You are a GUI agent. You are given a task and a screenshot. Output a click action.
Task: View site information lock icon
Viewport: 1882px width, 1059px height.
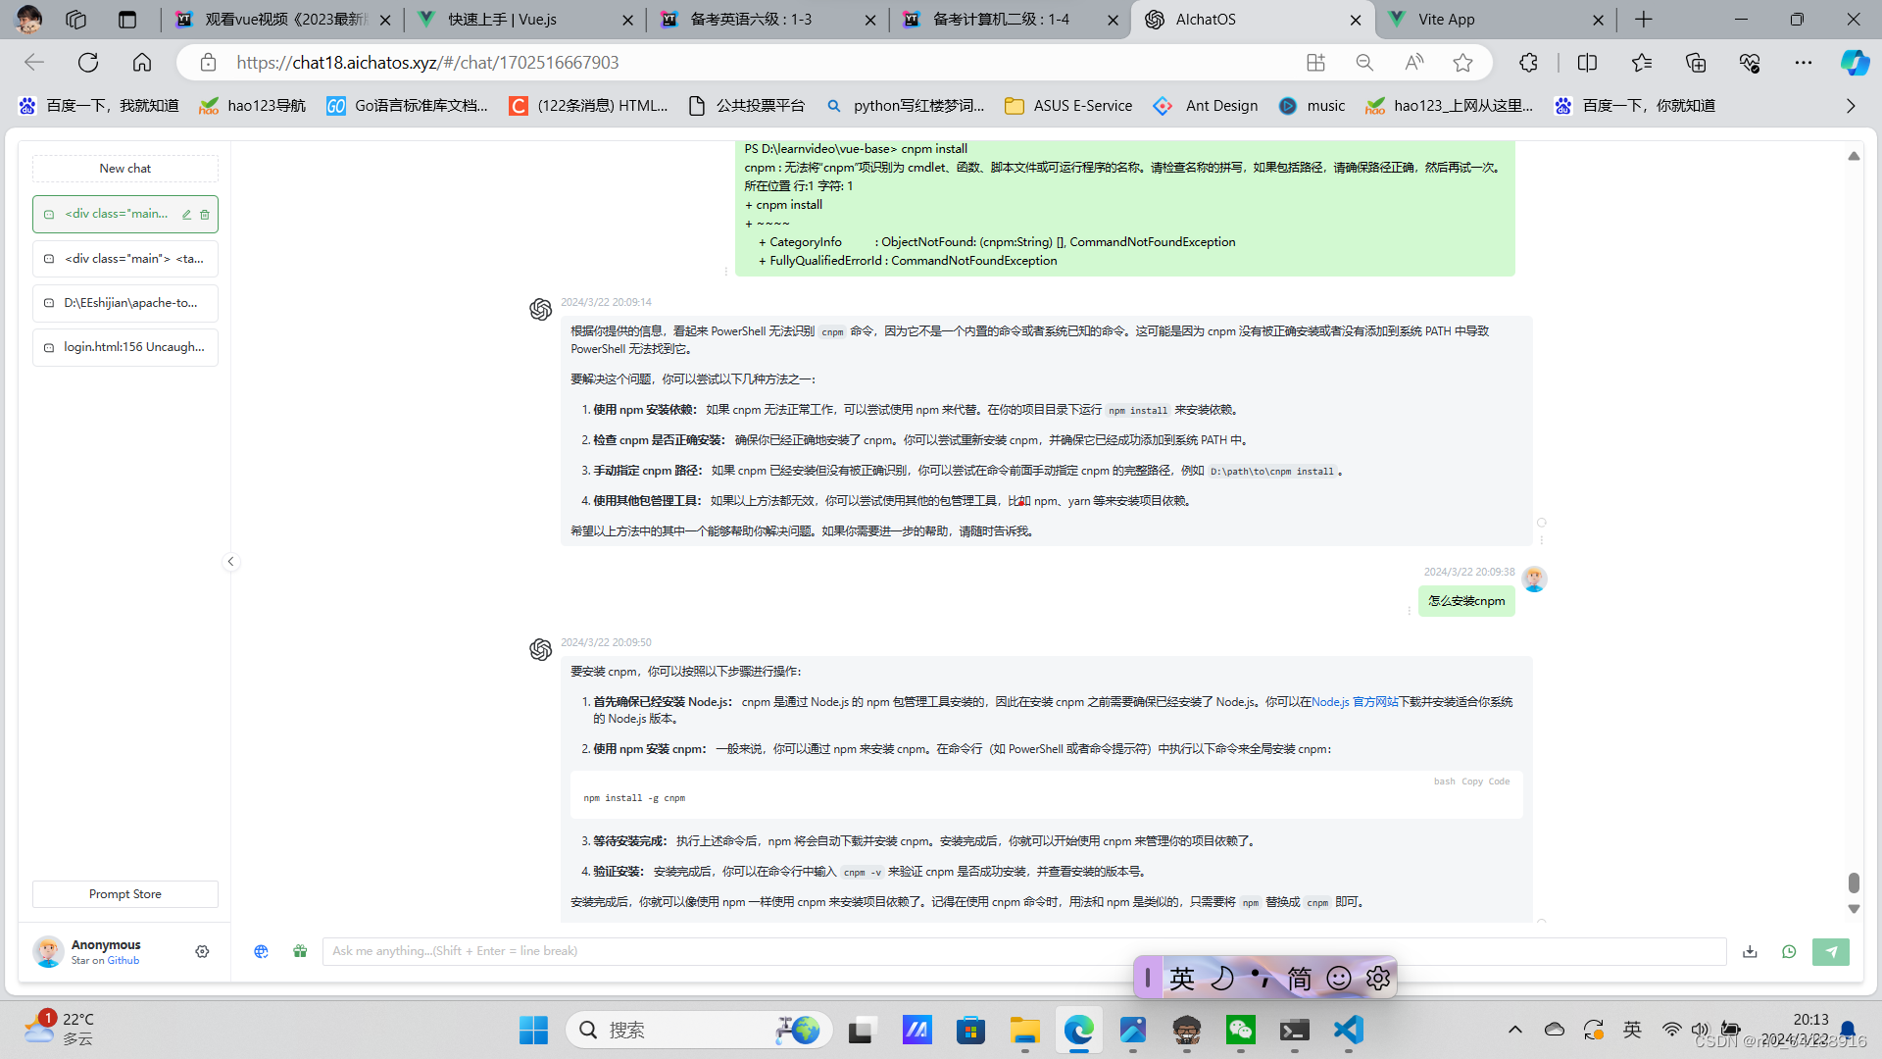click(x=208, y=63)
